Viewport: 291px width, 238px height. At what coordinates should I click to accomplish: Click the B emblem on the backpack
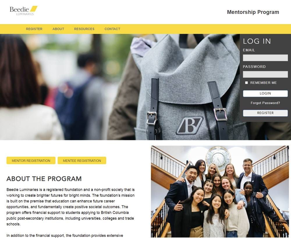pos(189,125)
